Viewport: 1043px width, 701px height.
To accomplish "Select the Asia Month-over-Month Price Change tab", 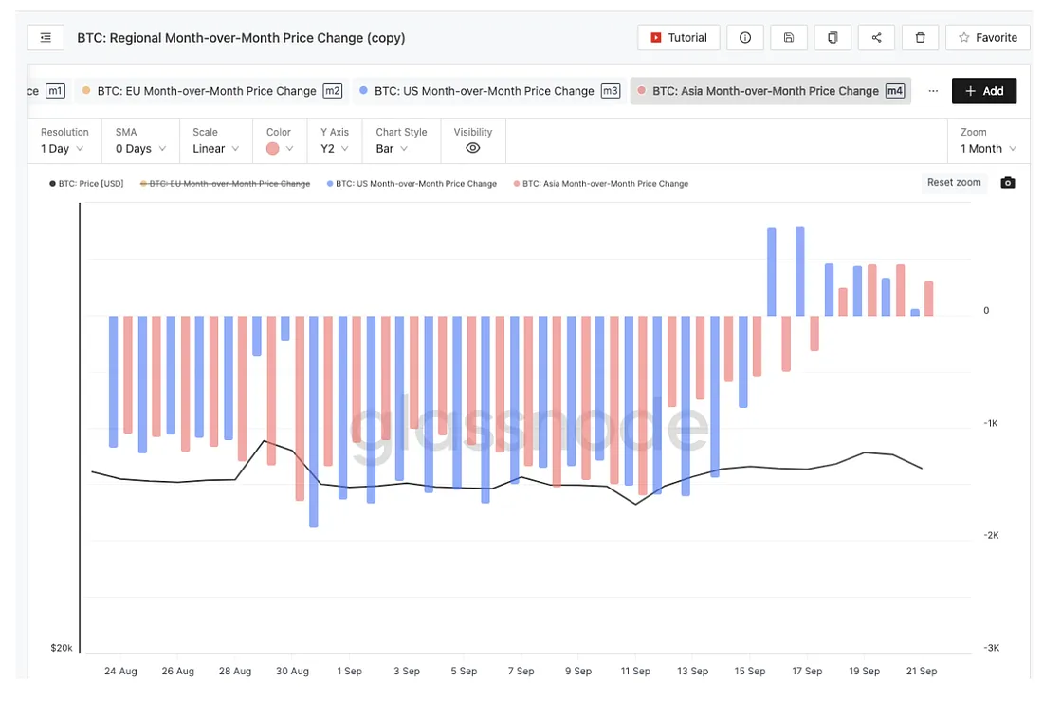I will [x=770, y=91].
